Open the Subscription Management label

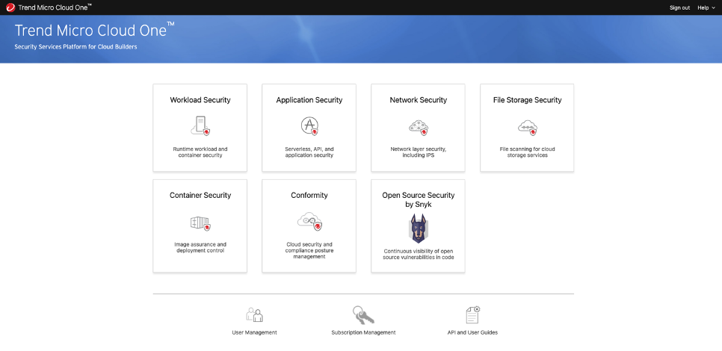[x=363, y=332]
